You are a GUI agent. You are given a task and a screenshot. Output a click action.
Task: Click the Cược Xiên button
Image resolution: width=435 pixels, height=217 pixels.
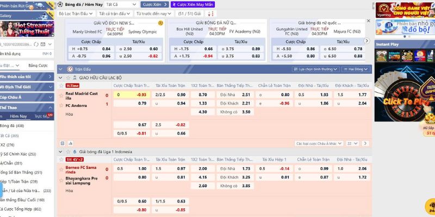coord(154,4)
